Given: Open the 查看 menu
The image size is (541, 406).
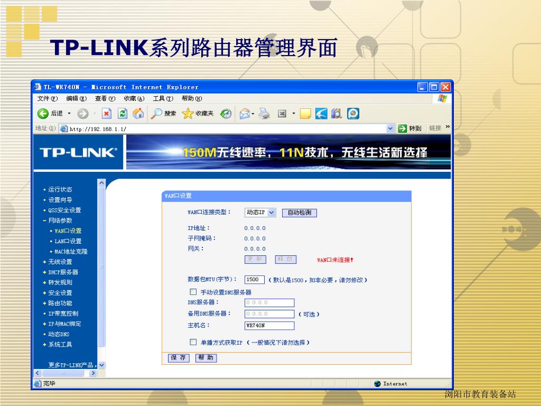Looking at the screenshot, I should [105, 98].
